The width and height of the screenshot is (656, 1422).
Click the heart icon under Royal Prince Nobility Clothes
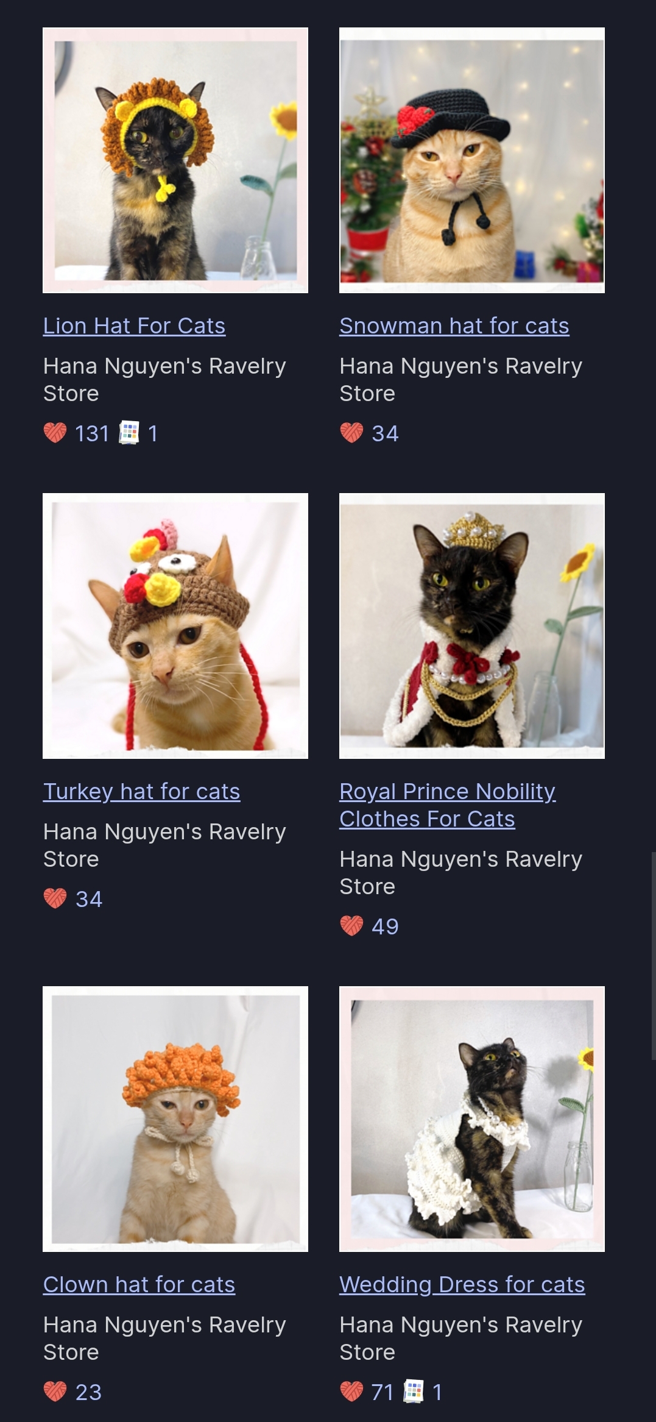pos(351,926)
